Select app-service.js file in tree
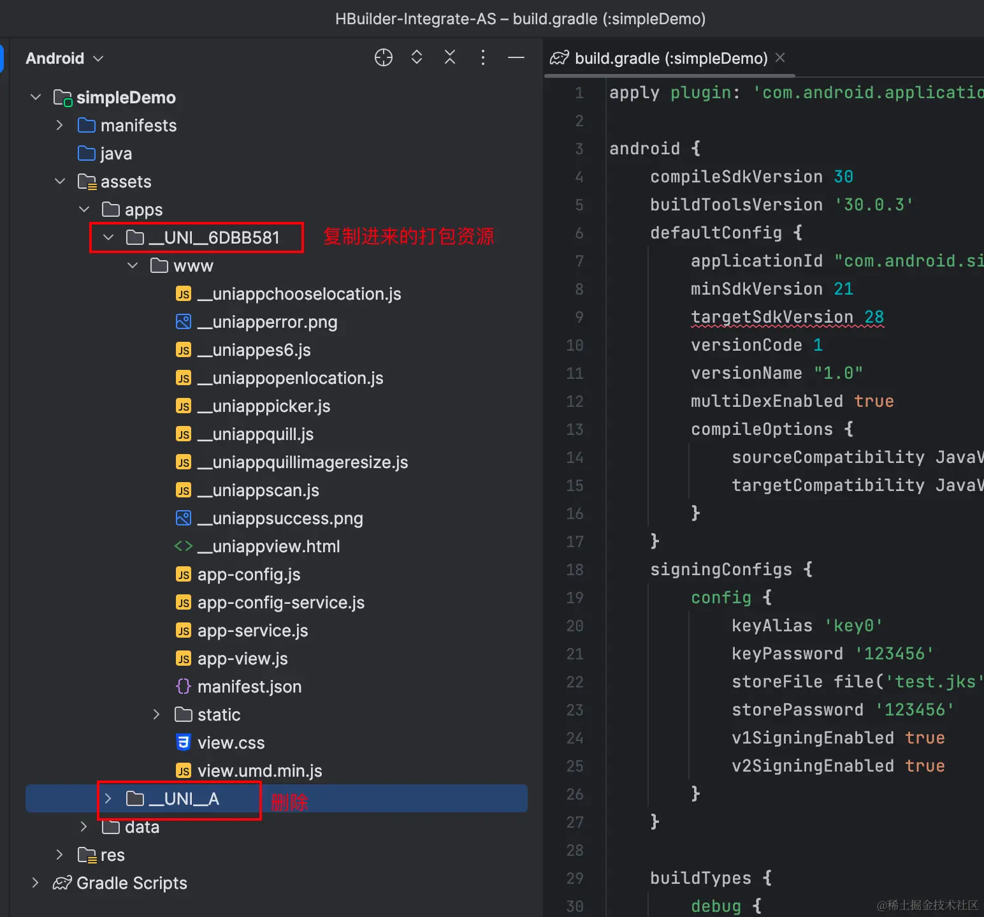The image size is (984, 917). 252,631
